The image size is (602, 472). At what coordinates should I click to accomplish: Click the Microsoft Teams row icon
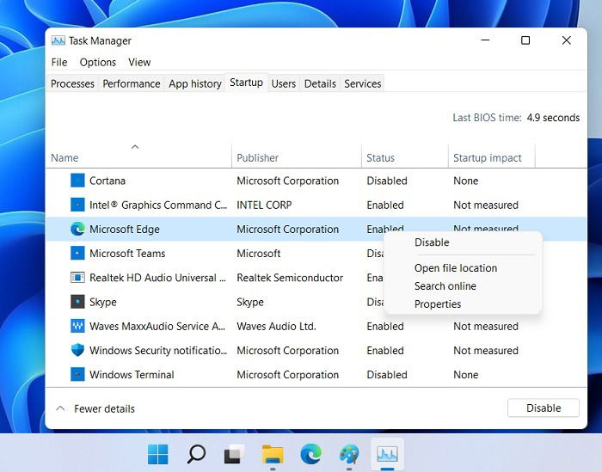tap(77, 254)
